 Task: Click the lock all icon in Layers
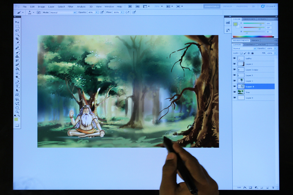click(x=252, y=53)
